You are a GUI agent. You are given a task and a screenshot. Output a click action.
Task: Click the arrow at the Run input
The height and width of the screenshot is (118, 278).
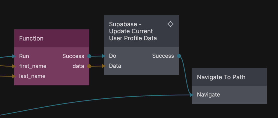[14, 56]
